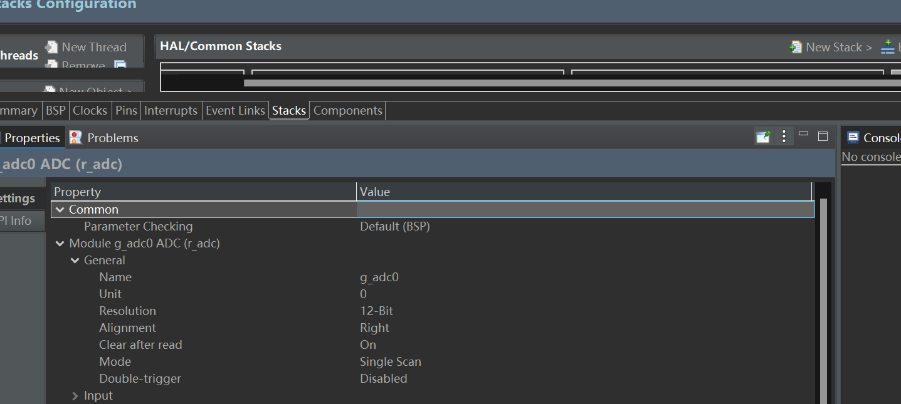Expand the Input group
Viewport: 901px width, 404px height.
point(75,396)
